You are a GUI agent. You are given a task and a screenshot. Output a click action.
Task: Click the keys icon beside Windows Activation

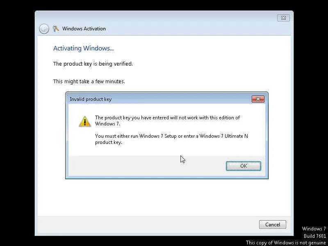pyautogui.click(x=56, y=29)
